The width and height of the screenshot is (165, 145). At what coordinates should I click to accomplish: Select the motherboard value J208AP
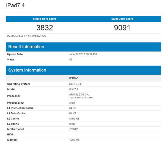coord(74,129)
